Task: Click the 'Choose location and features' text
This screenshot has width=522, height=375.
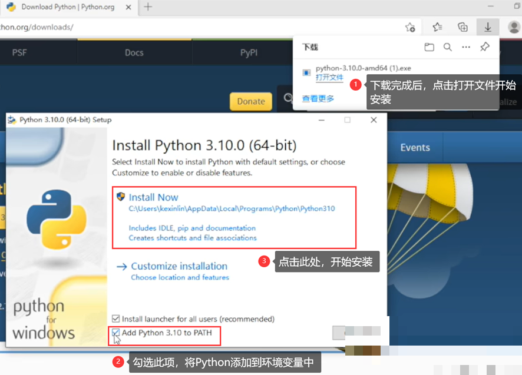Action: [180, 277]
